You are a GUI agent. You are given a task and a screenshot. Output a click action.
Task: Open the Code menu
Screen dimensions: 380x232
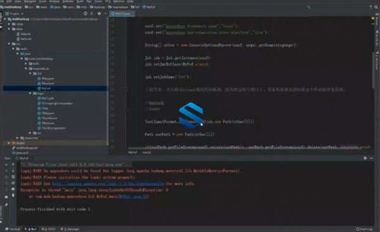(43, 1)
